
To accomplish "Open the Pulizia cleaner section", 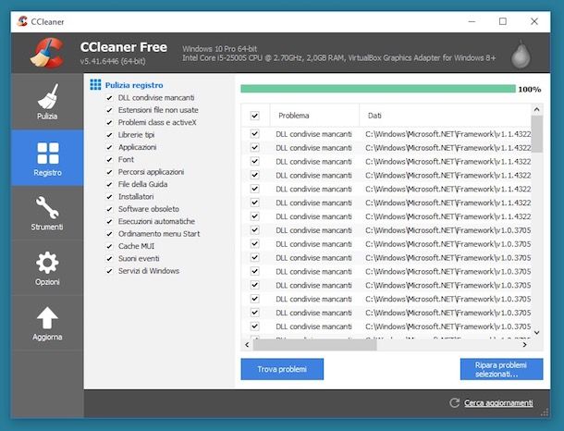I will pos(47,102).
